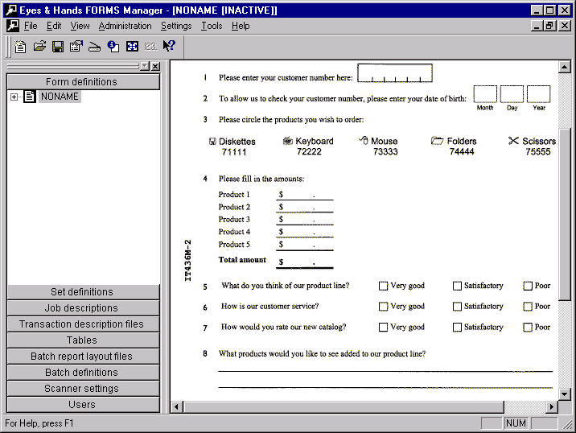Screen dimensions: 576x433
Task: Click the customer number entry field
Action: coord(394,74)
